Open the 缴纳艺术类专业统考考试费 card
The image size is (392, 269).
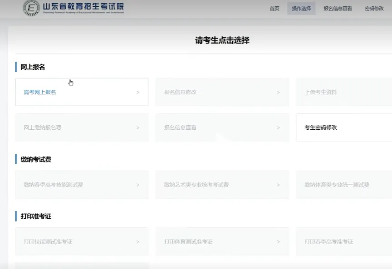pos(222,185)
